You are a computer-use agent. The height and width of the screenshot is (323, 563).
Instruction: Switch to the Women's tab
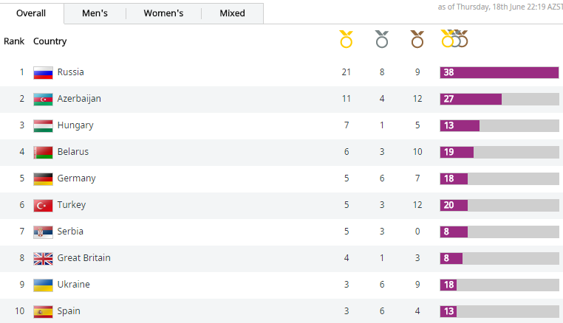click(x=163, y=13)
